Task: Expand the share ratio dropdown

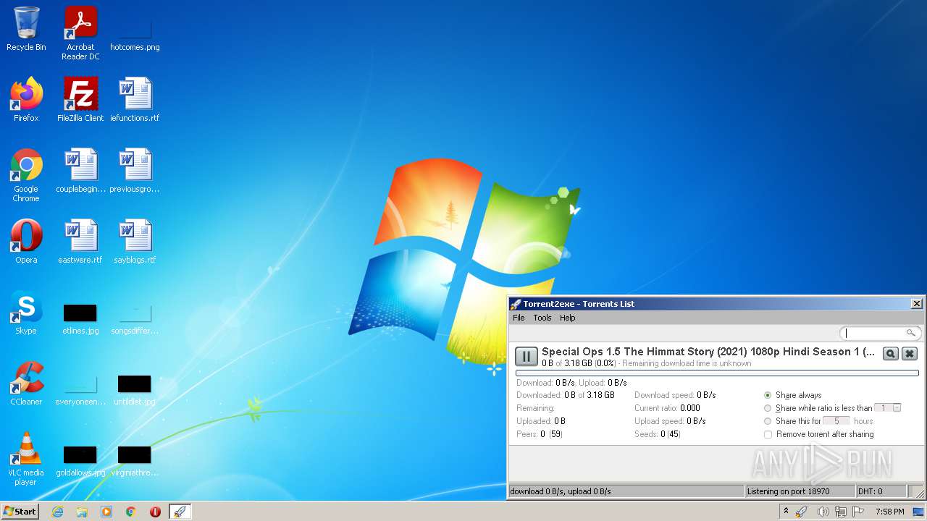Action: [897, 408]
